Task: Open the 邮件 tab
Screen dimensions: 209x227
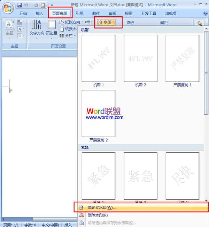Action: click(x=96, y=14)
